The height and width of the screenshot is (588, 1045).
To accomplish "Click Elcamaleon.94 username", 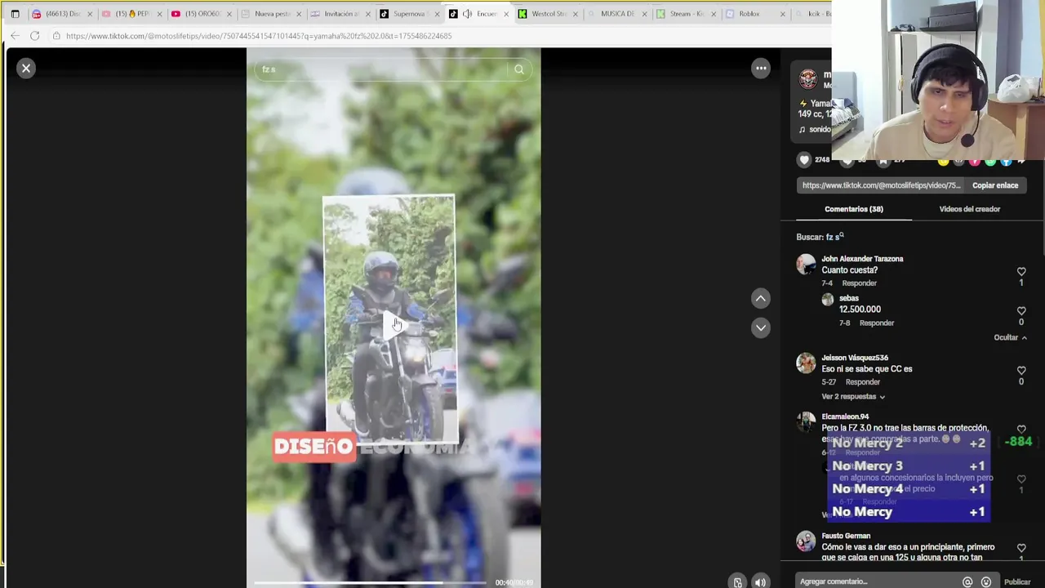I will tap(845, 416).
